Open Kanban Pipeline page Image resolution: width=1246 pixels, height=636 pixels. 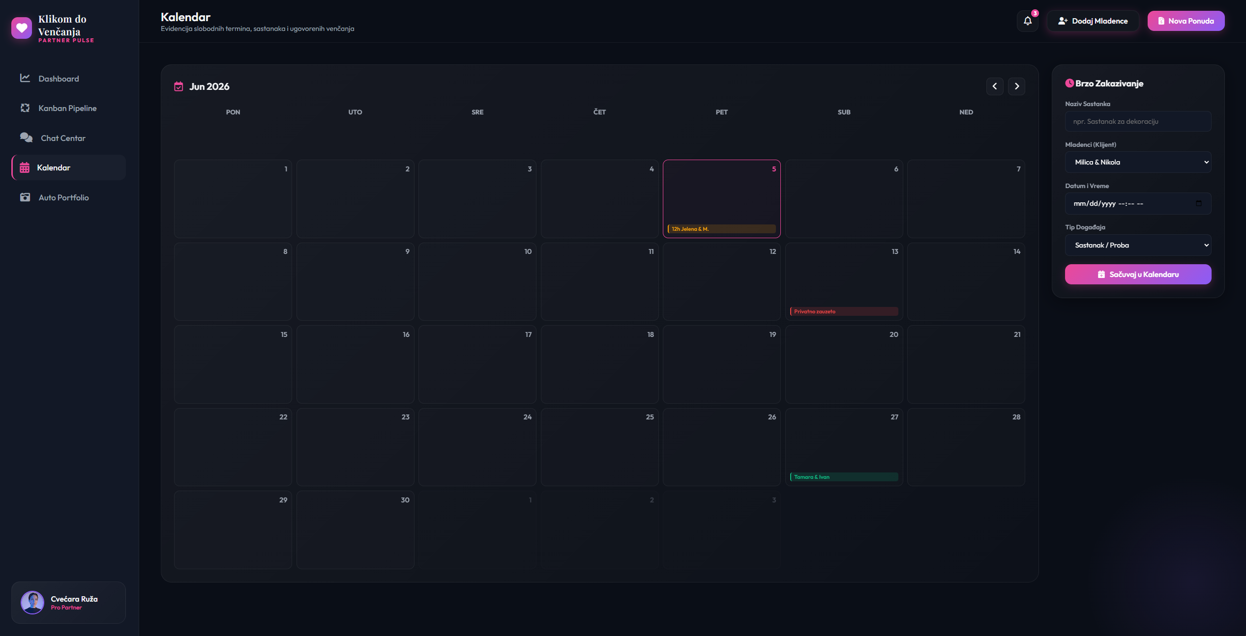[68, 108]
